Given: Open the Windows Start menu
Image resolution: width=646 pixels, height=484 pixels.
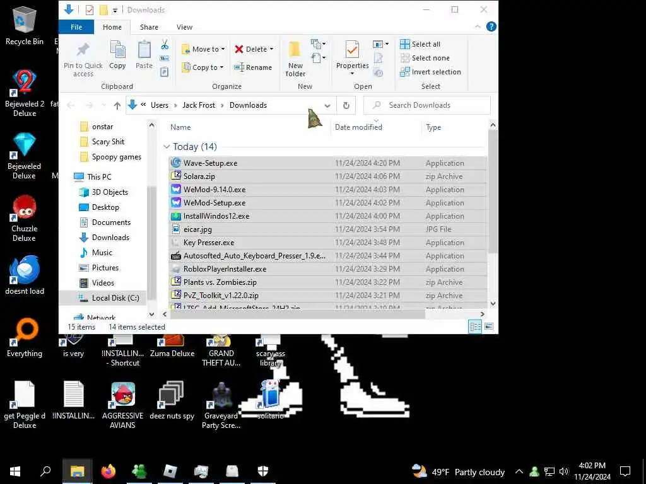Looking at the screenshot, I should [x=15, y=471].
